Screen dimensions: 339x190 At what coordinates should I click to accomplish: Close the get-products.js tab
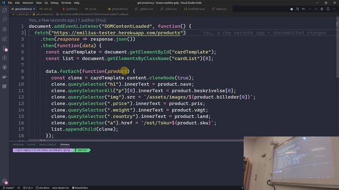point(34,9)
